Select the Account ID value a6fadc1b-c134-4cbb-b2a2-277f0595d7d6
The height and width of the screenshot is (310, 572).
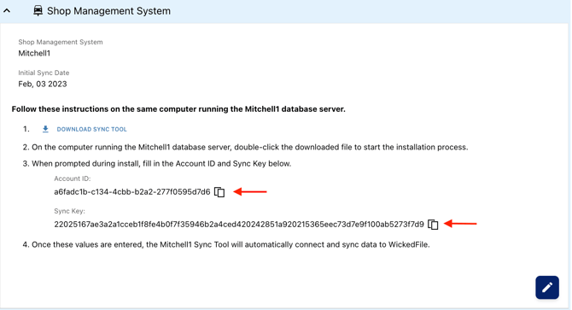pyautogui.click(x=132, y=192)
